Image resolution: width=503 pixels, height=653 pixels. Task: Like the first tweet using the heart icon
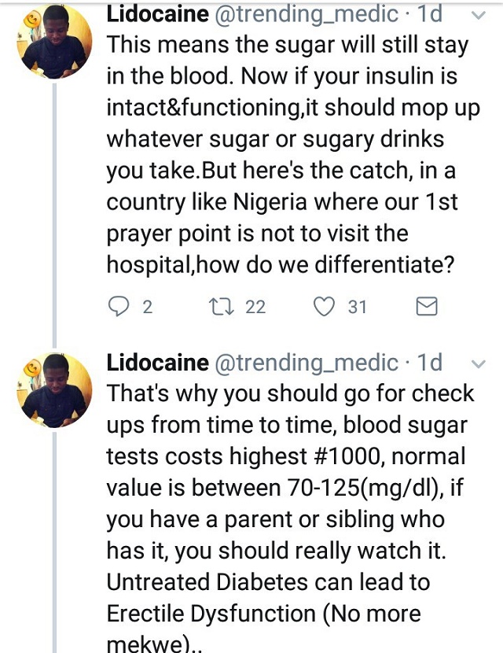(x=324, y=306)
